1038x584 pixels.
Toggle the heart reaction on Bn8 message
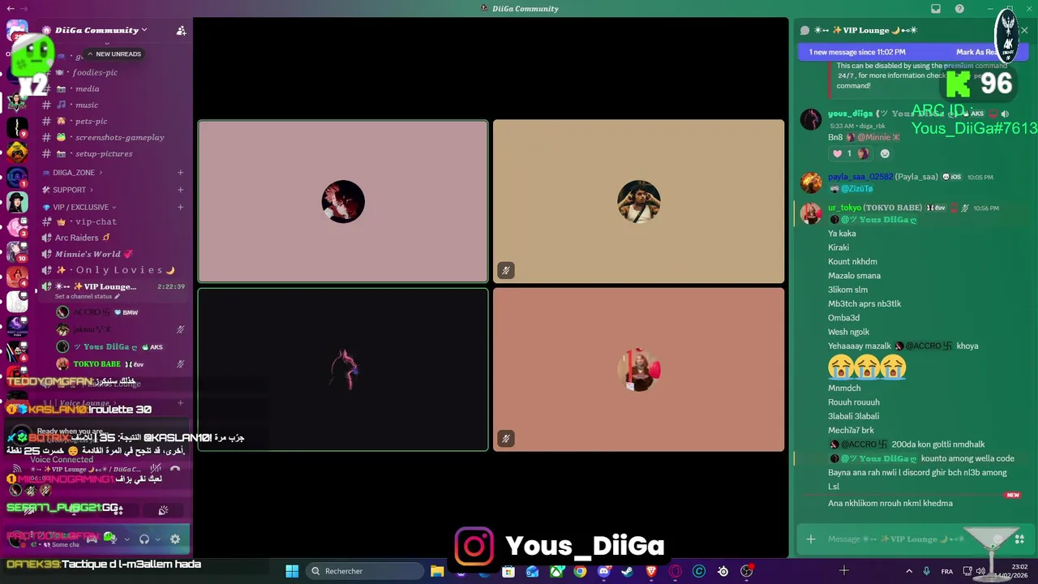point(843,153)
